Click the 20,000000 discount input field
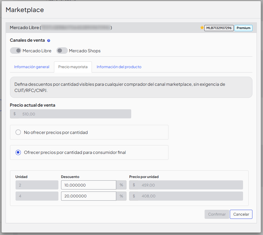The height and width of the screenshot is (235, 263). [x=89, y=196]
